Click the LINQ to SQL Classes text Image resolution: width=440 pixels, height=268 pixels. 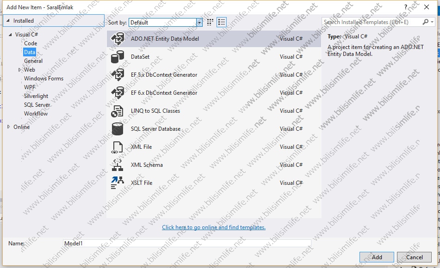tap(155, 111)
